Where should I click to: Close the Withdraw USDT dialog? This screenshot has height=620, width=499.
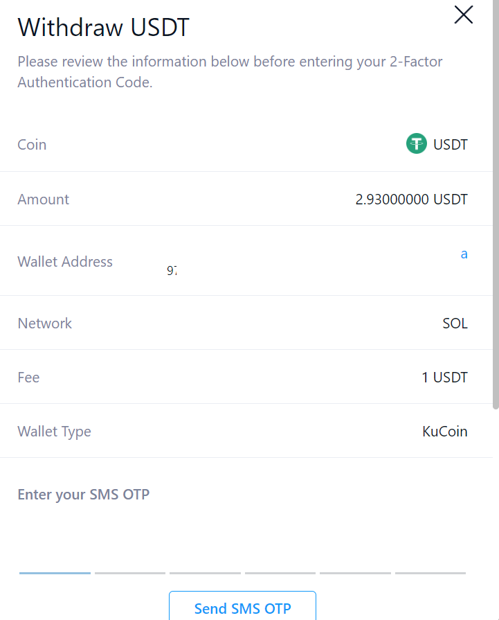463,15
